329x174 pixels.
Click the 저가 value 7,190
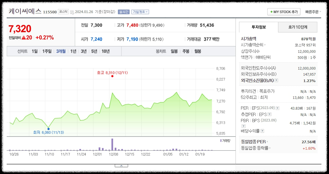132,39
